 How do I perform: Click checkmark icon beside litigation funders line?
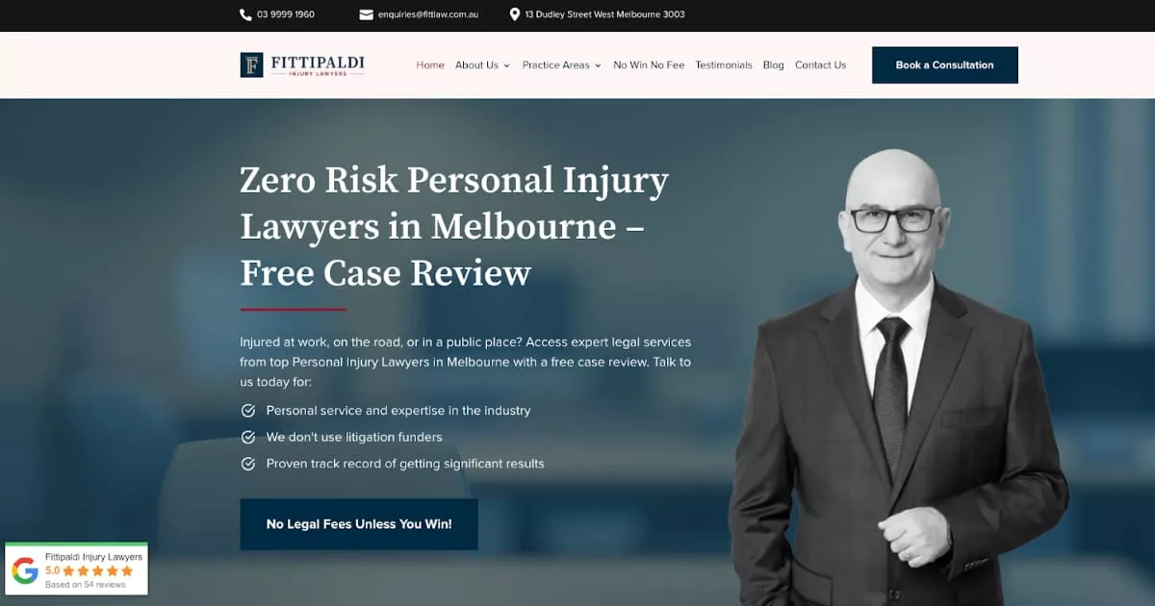[247, 438]
